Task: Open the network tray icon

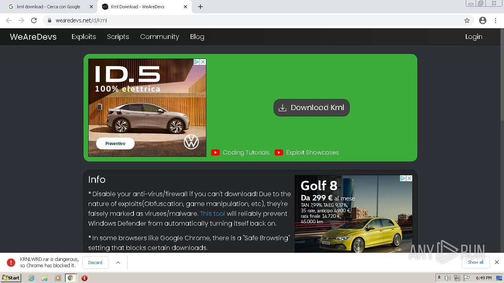Action: click(x=457, y=278)
